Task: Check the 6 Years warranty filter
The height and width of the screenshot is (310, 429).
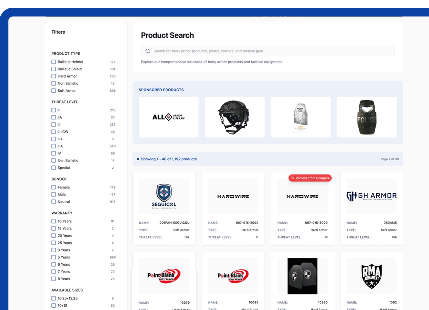Action: click(53, 264)
